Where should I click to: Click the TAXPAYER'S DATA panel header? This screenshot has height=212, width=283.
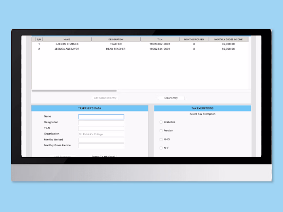point(90,108)
